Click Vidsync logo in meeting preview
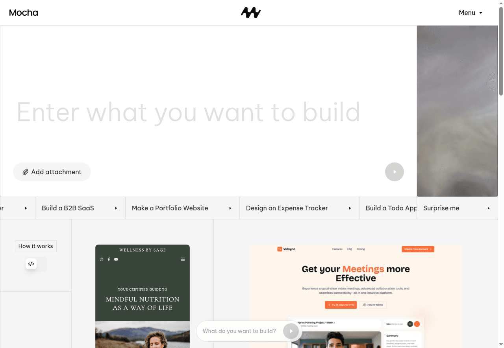This screenshot has height=348, width=504. click(x=286, y=249)
